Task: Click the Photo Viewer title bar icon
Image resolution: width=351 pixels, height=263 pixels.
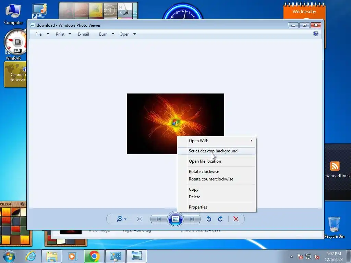Action: tap(33, 25)
